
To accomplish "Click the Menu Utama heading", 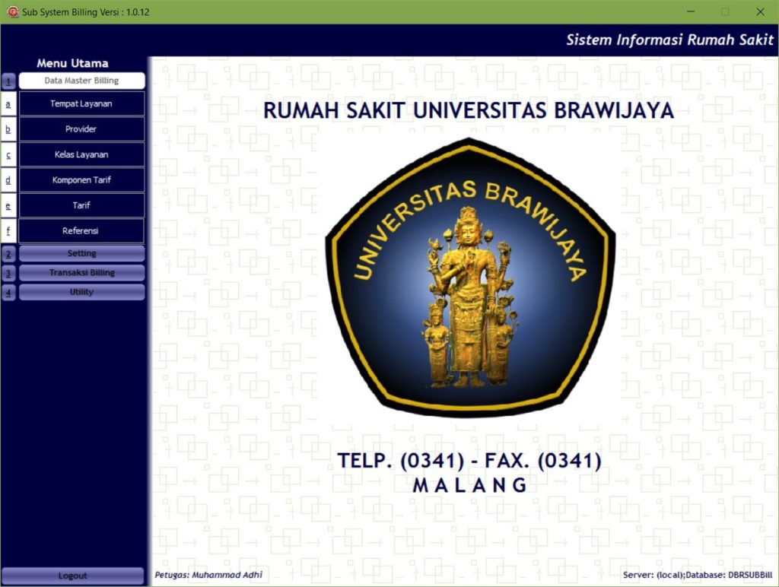I will (72, 63).
